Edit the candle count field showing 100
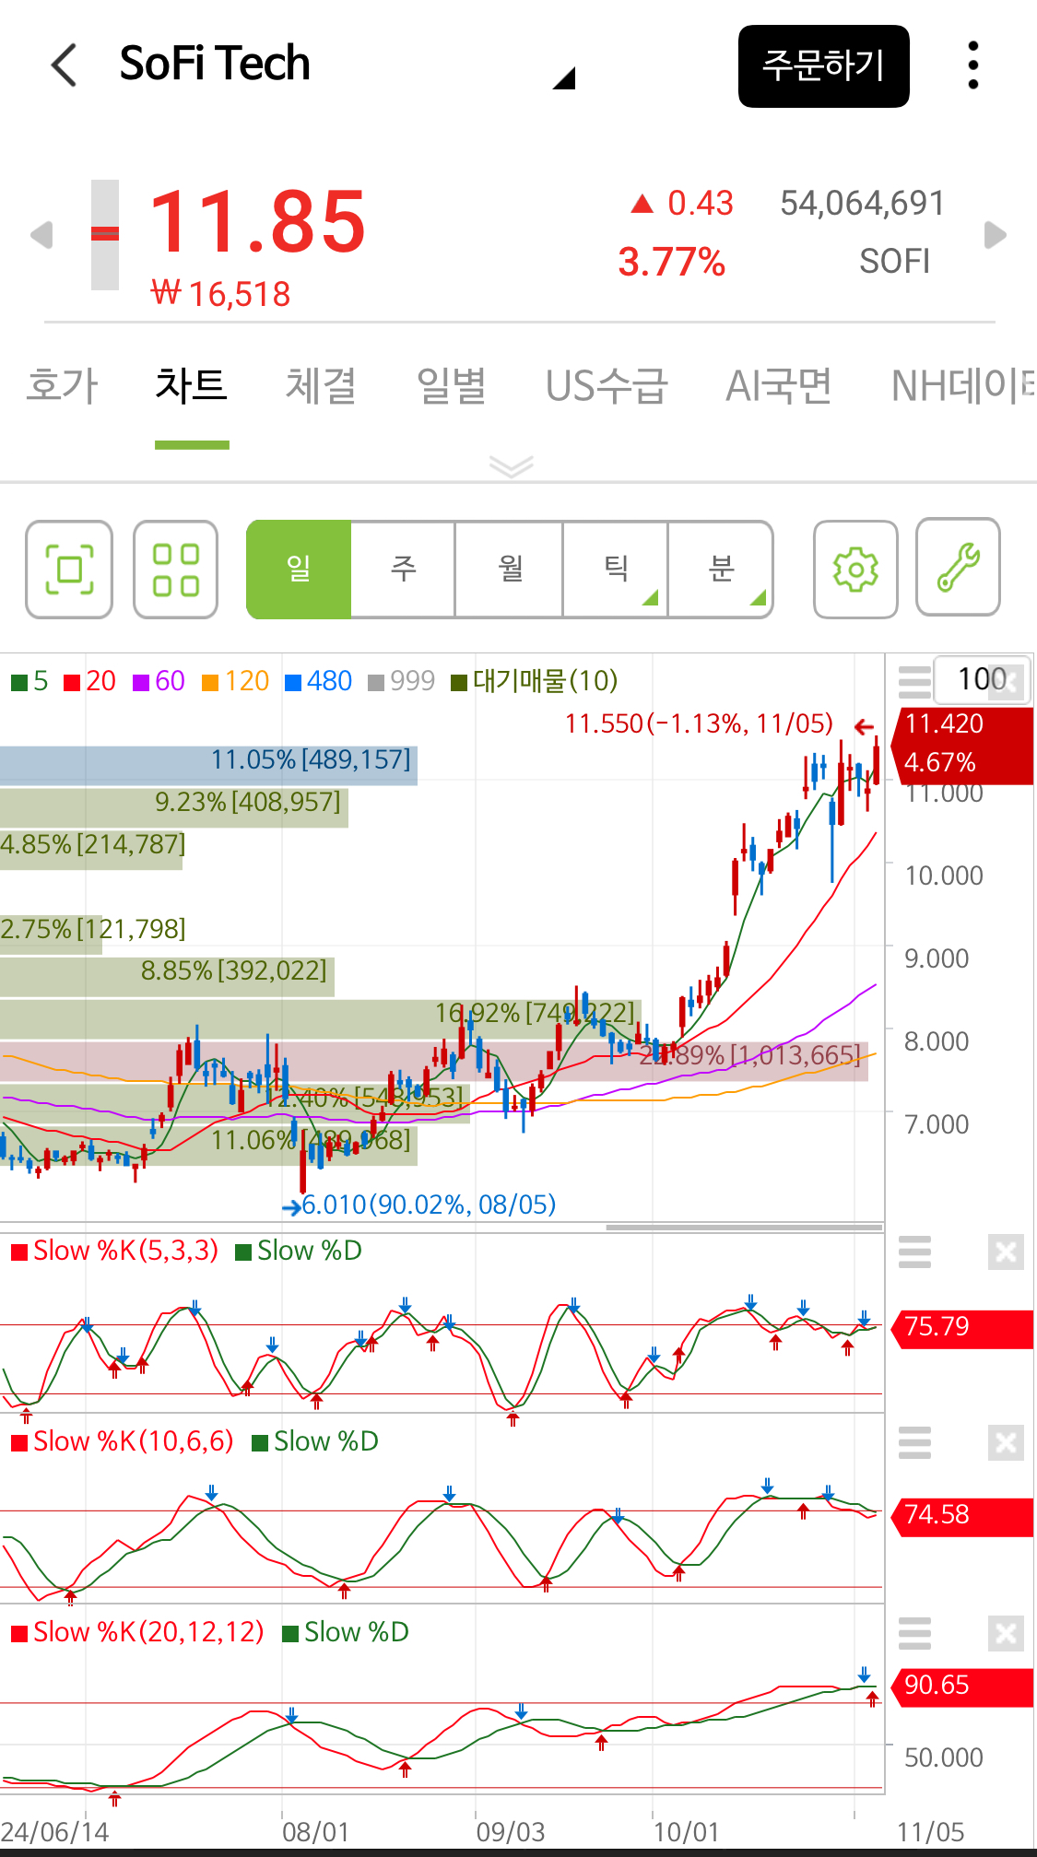Viewport: 1037px width, 1857px height. 982,679
